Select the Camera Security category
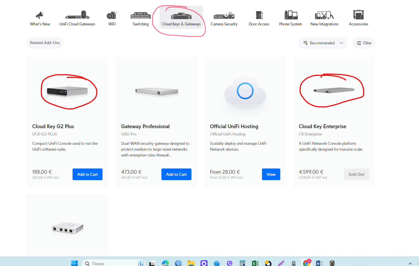Screen dimensions: 419x266 point(224,18)
